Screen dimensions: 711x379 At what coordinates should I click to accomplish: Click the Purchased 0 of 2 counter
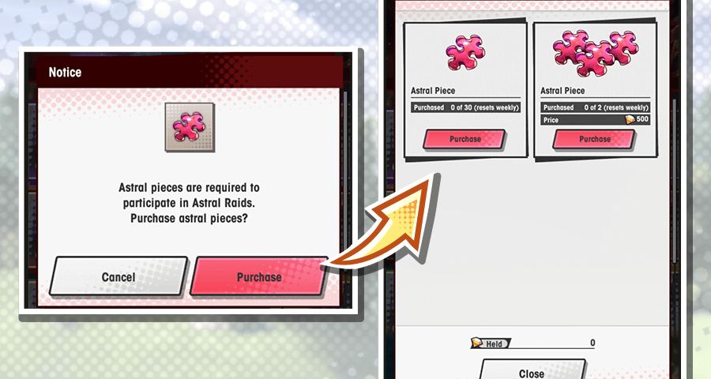(x=595, y=107)
